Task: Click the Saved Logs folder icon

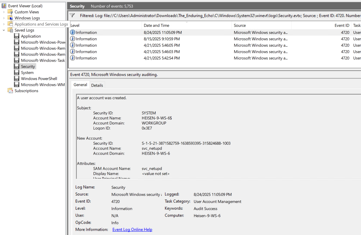Action: tap(10, 30)
